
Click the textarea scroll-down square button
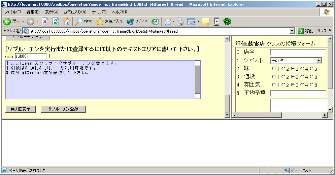(x=198, y=96)
